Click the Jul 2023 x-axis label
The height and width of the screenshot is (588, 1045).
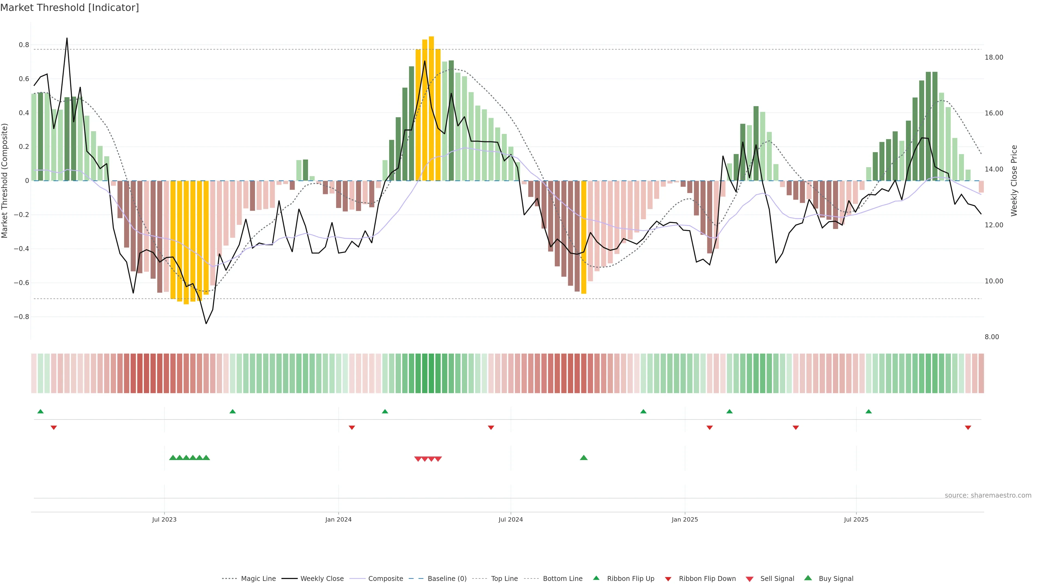(x=164, y=519)
